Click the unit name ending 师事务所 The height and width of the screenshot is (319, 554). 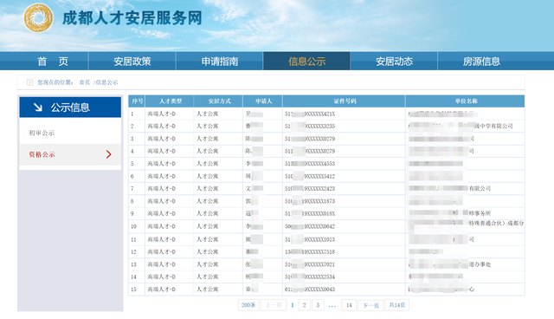click(450, 213)
